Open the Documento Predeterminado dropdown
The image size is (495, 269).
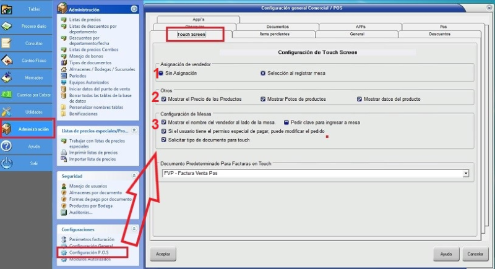[x=465, y=174]
